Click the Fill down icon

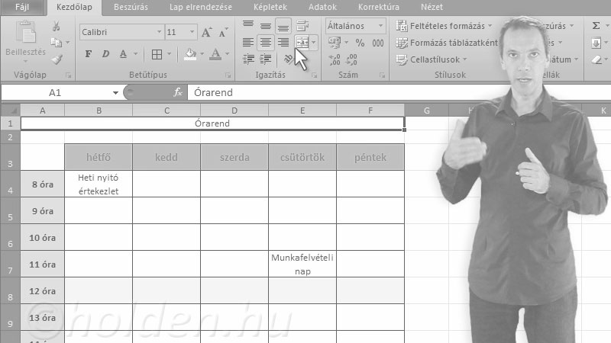(x=596, y=43)
